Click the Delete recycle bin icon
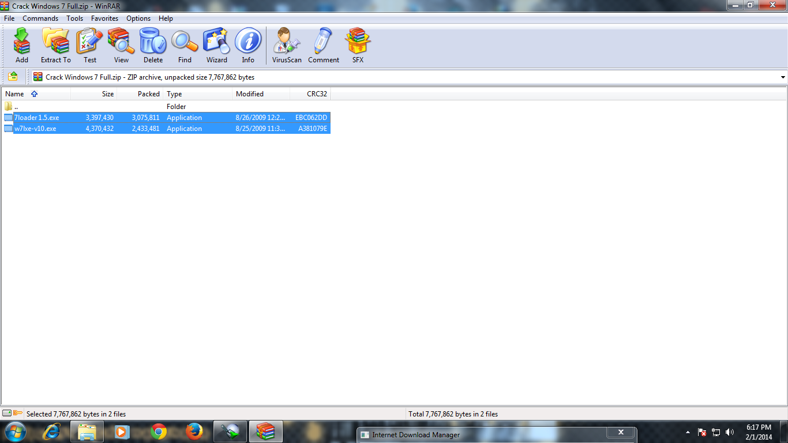This screenshot has width=788, height=443. (153, 45)
